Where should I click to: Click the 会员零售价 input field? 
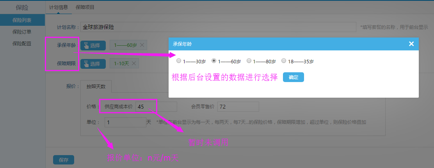[238, 107]
